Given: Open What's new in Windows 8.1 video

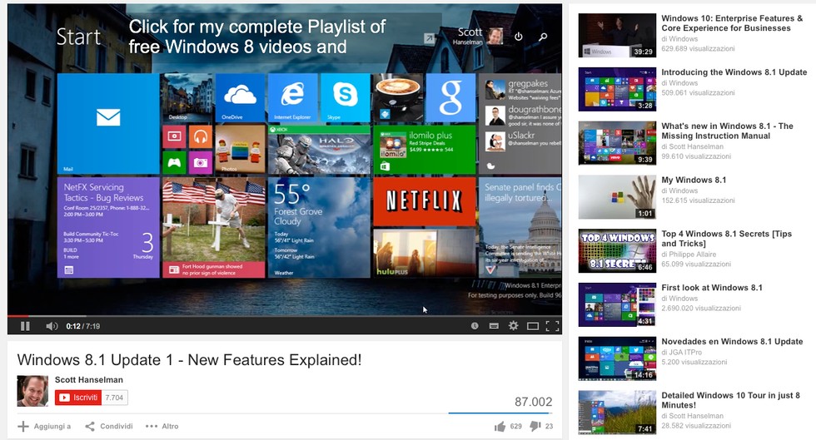Looking at the screenshot, I should (728, 131).
